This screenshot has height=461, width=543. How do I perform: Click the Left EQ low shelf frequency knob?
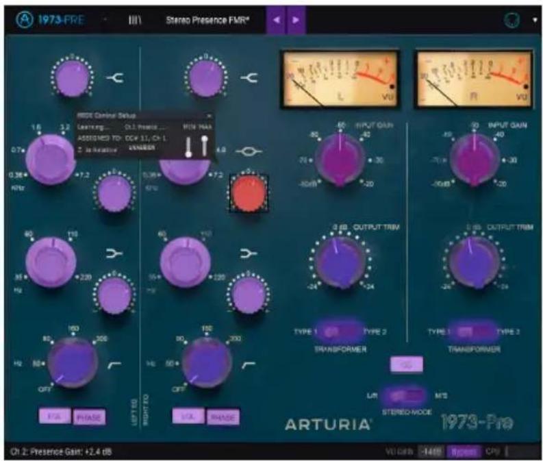(x=51, y=262)
